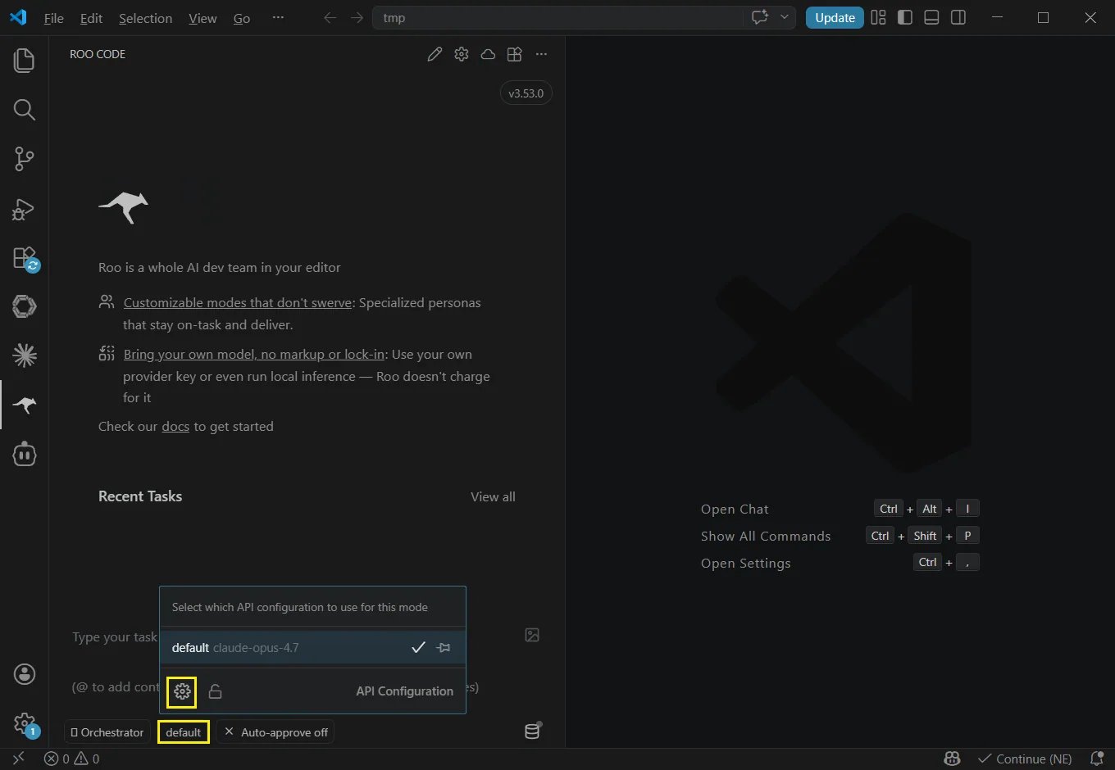Open the Run and Debug view
The width and height of the screenshot is (1115, 770).
pyautogui.click(x=24, y=208)
